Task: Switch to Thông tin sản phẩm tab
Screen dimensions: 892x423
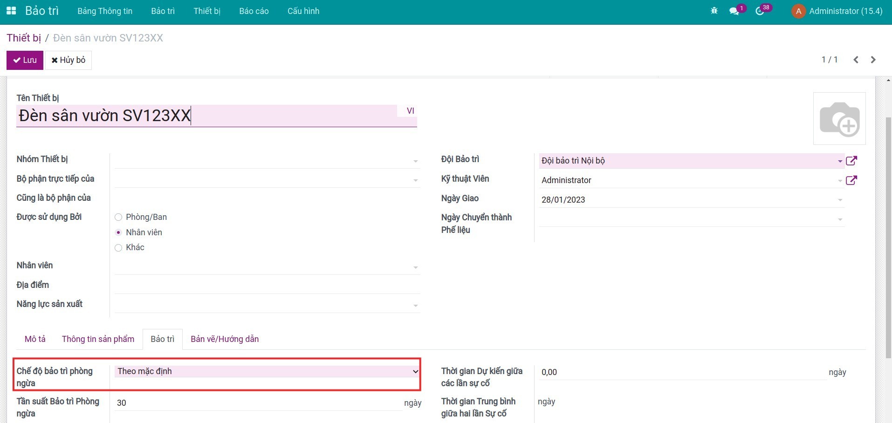Action: click(98, 339)
